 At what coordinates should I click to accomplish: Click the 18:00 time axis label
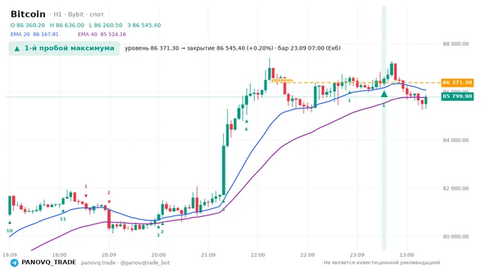coord(59,255)
